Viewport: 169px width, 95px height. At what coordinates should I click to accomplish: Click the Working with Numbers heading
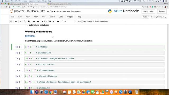tap(39, 32)
